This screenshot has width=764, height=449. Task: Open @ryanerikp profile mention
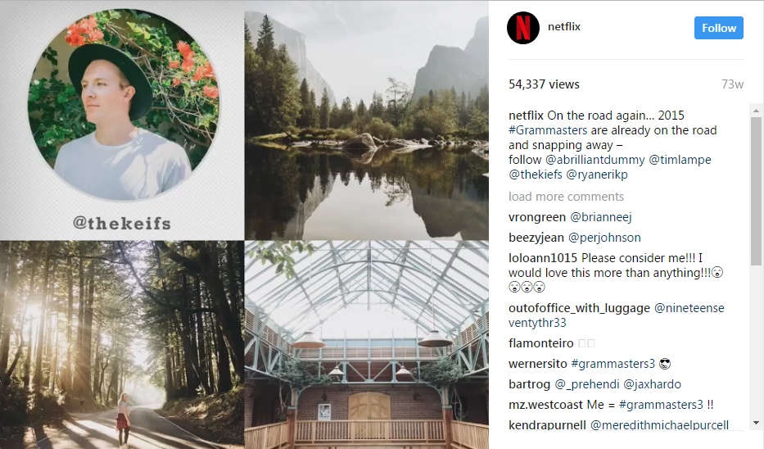tap(597, 174)
